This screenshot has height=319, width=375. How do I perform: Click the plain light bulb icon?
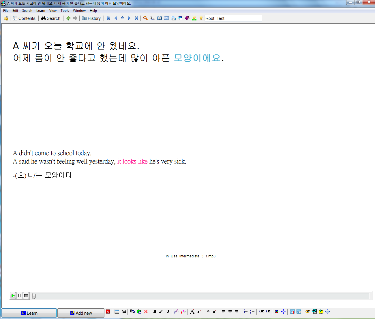pos(201,18)
